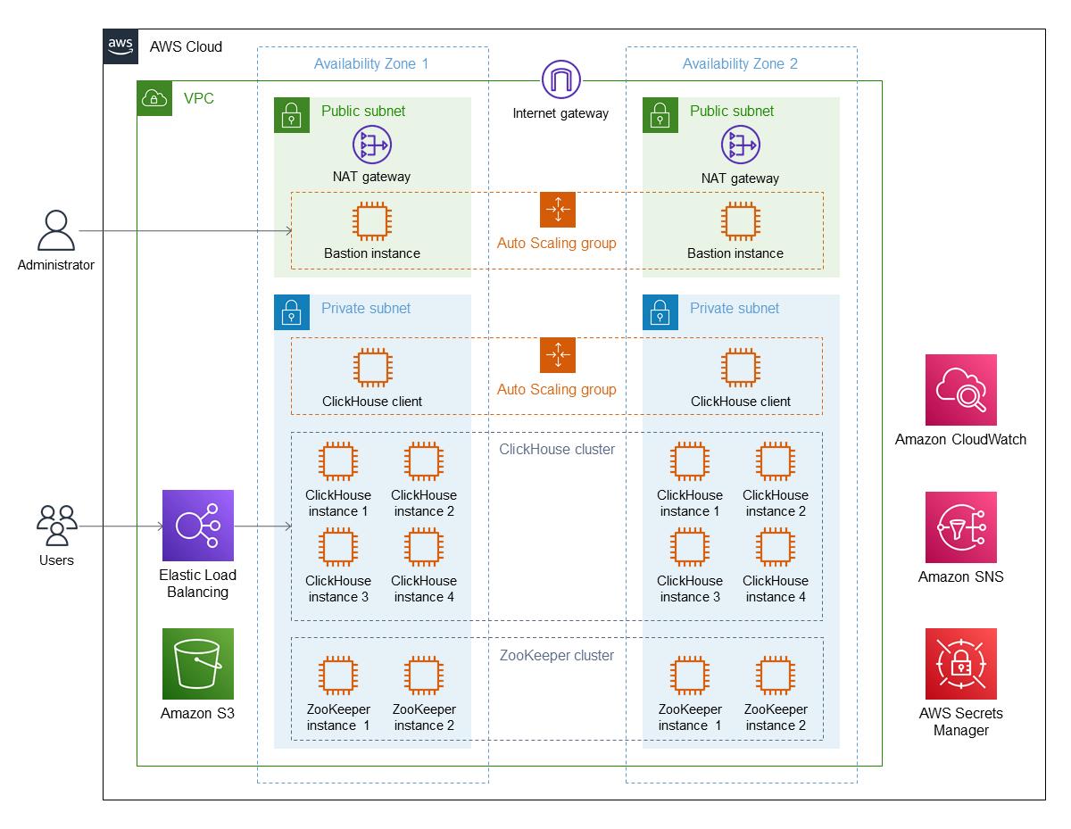This screenshot has width=1071, height=829.
Task: Select the AWS Cloud logo
Action: 120,46
